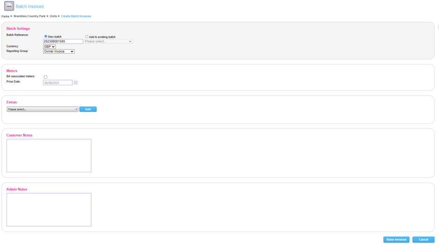Image resolution: width=439 pixels, height=244 pixels.
Task: Choose the Add to existing batch option
Action: (x=87, y=36)
